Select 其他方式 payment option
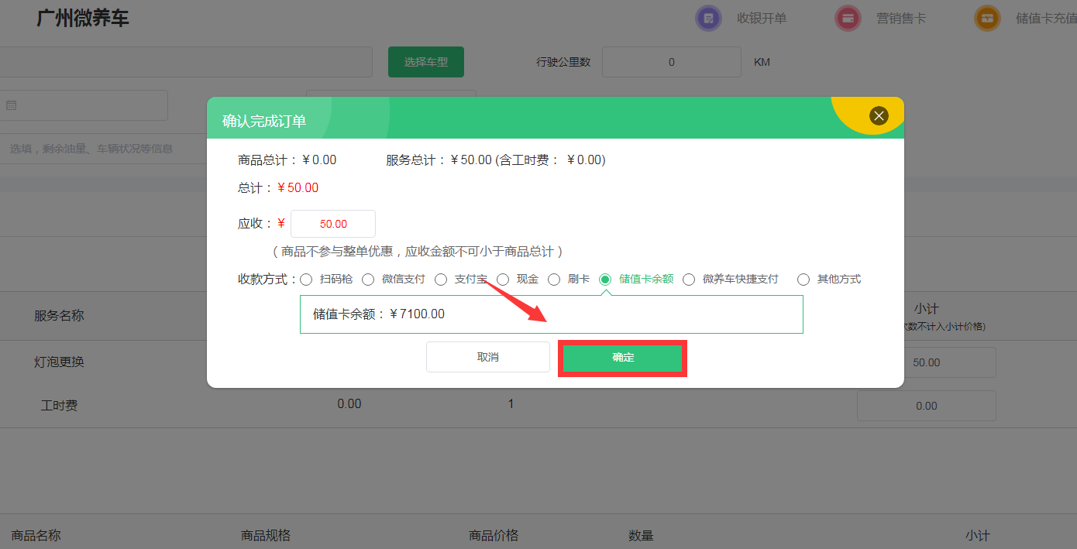 803,280
